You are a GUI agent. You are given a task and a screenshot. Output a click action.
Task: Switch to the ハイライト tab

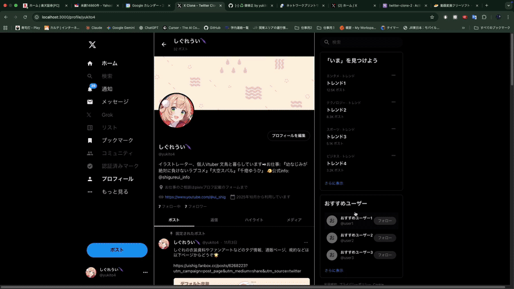[x=254, y=220]
